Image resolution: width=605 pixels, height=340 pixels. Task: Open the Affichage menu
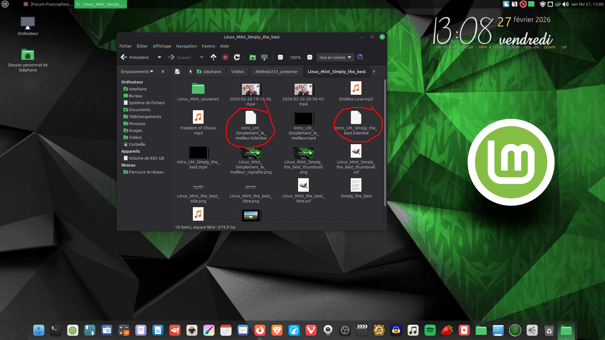click(x=162, y=46)
